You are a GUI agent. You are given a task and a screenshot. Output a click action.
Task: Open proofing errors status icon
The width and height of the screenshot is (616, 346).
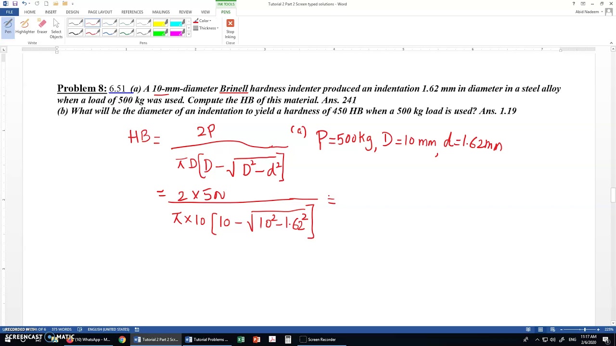pos(80,329)
